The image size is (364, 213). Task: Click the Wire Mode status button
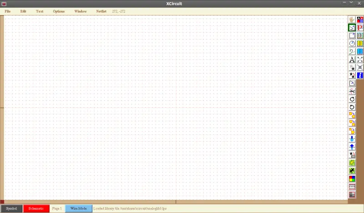click(78, 208)
